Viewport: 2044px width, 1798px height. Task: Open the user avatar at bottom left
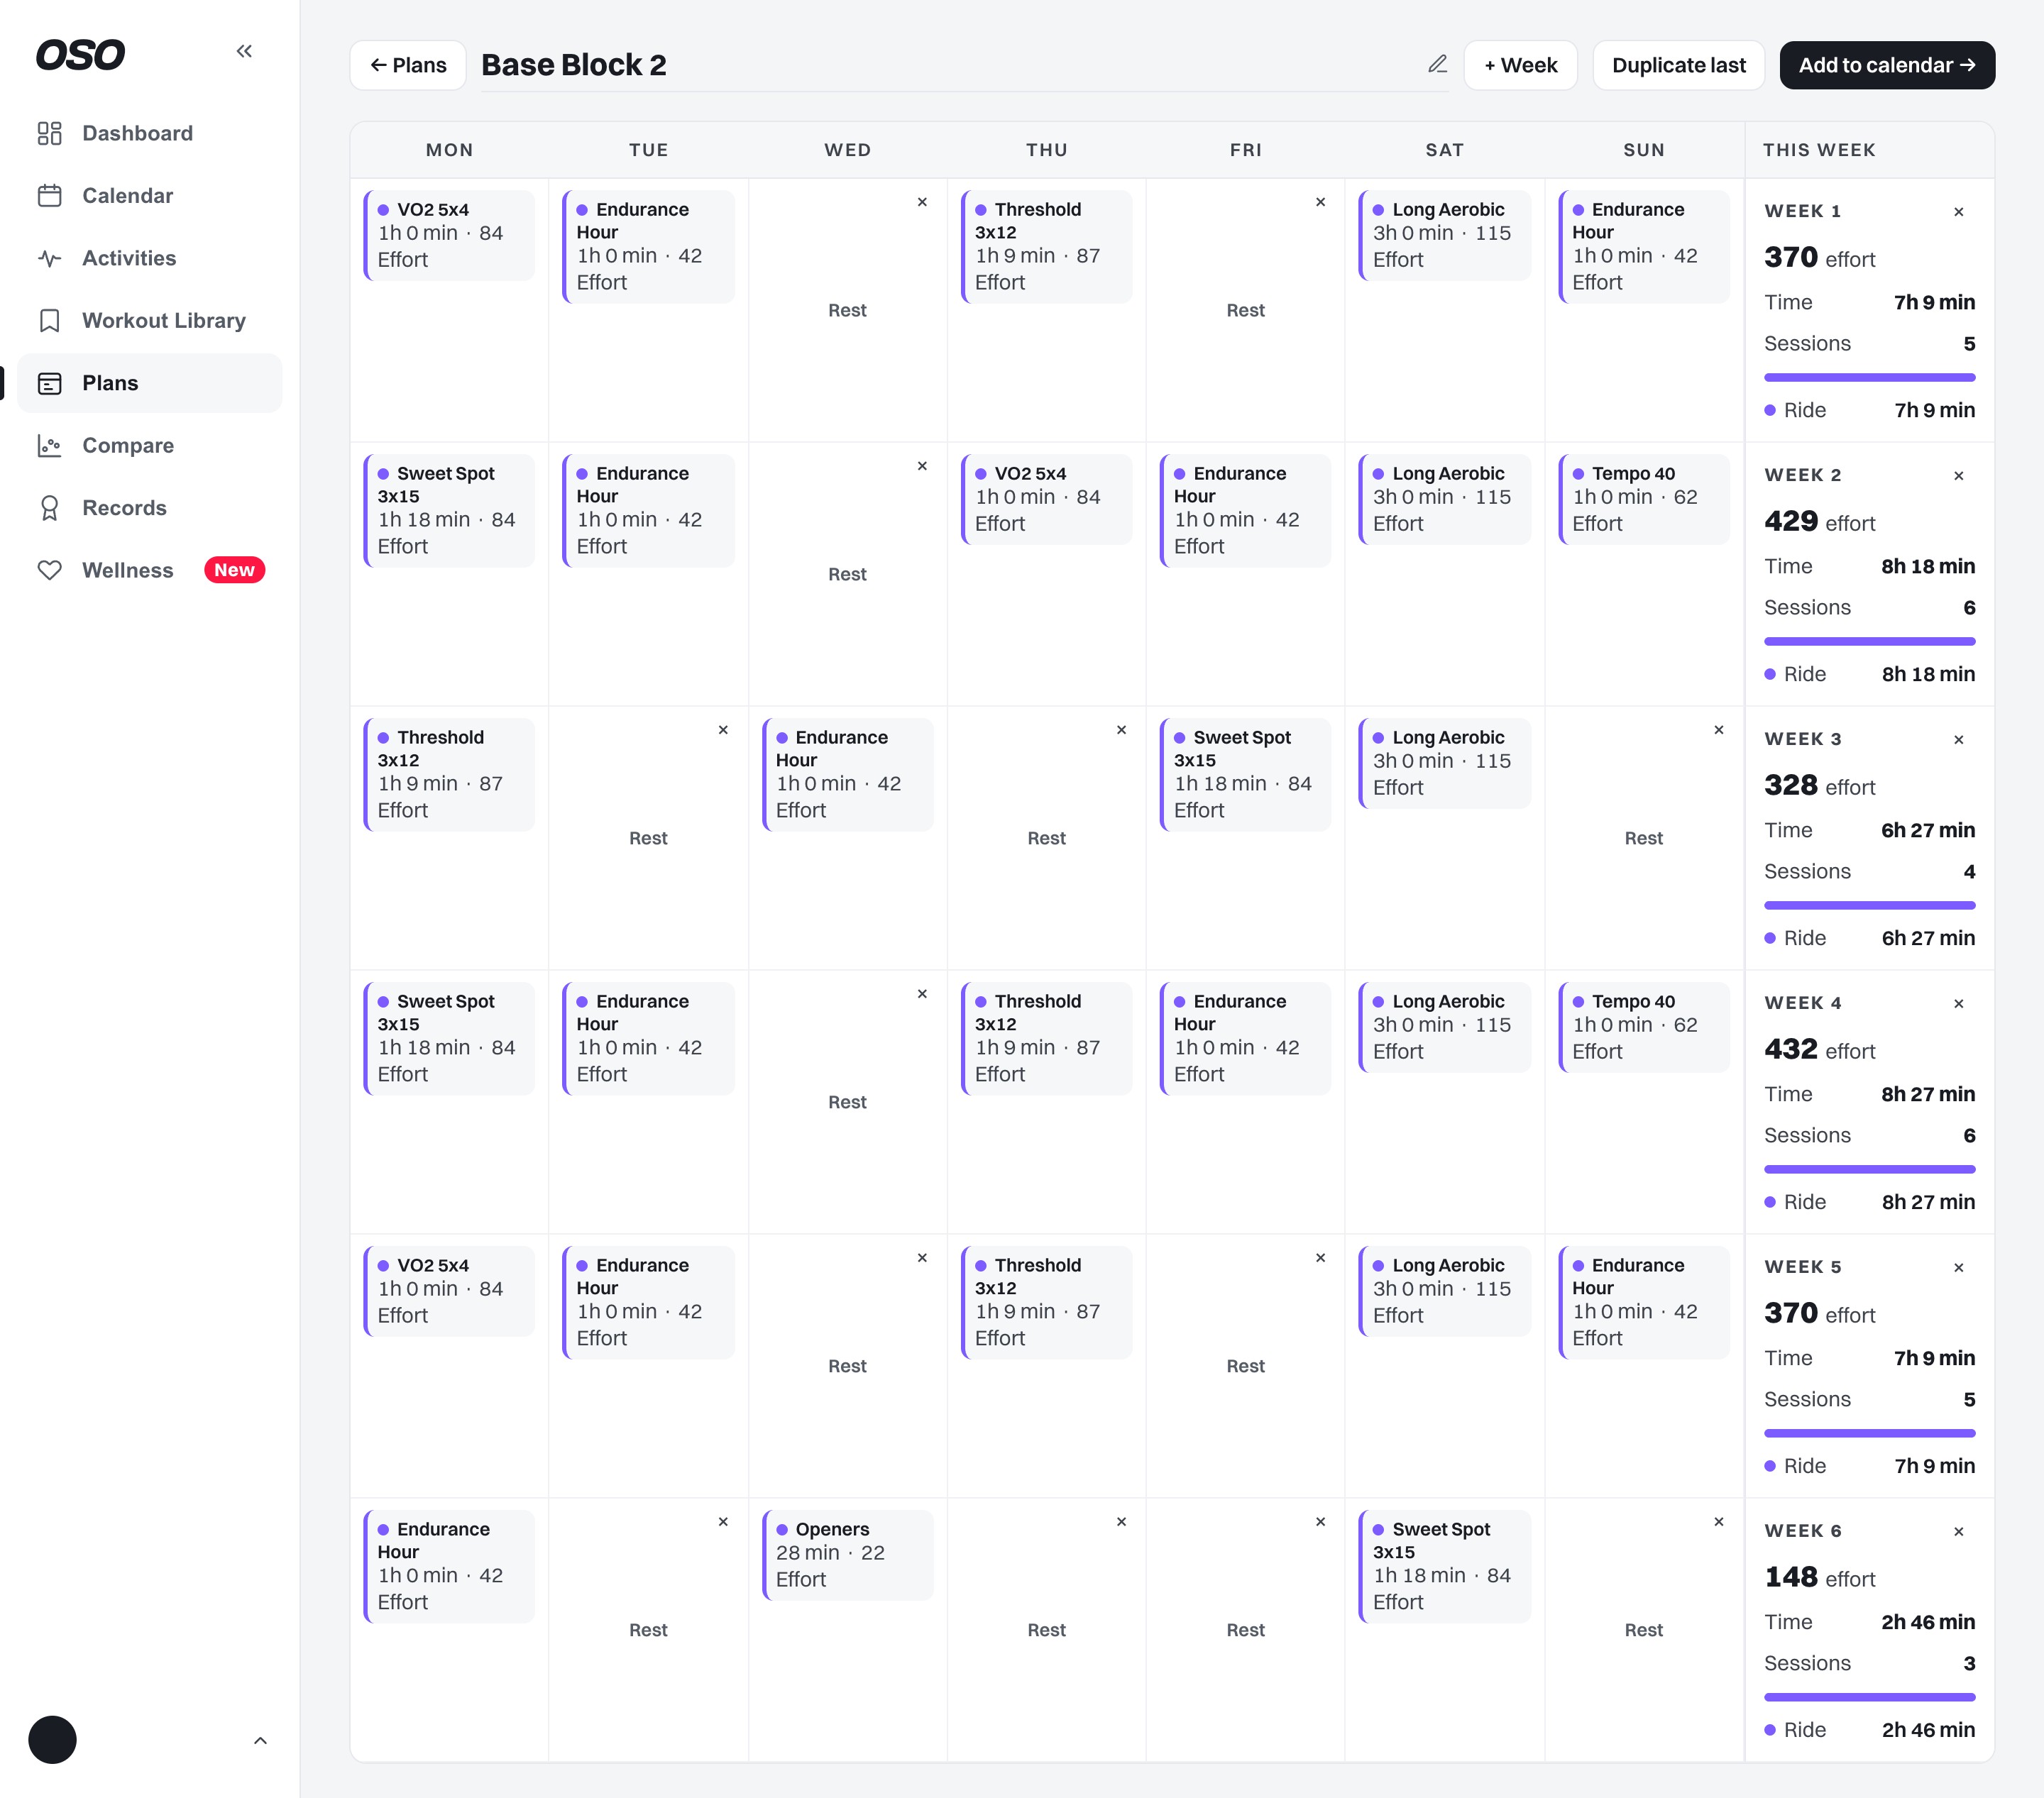(x=52, y=1740)
